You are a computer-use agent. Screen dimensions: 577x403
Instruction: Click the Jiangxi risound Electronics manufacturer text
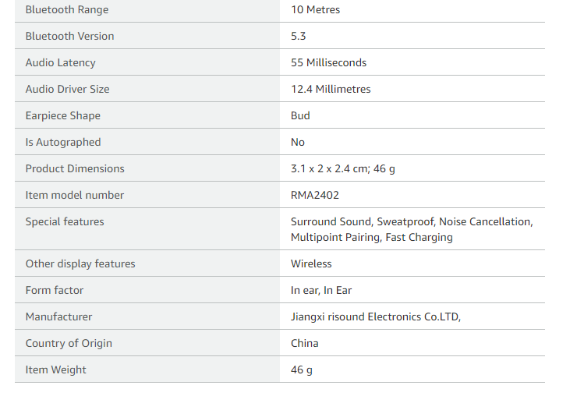[x=376, y=317]
